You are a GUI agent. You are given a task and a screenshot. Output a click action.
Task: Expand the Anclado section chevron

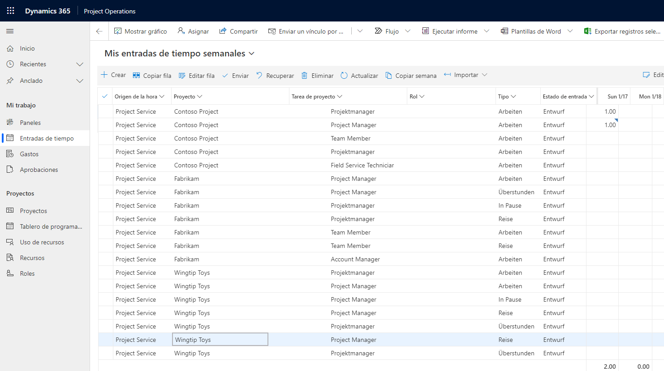click(x=80, y=81)
